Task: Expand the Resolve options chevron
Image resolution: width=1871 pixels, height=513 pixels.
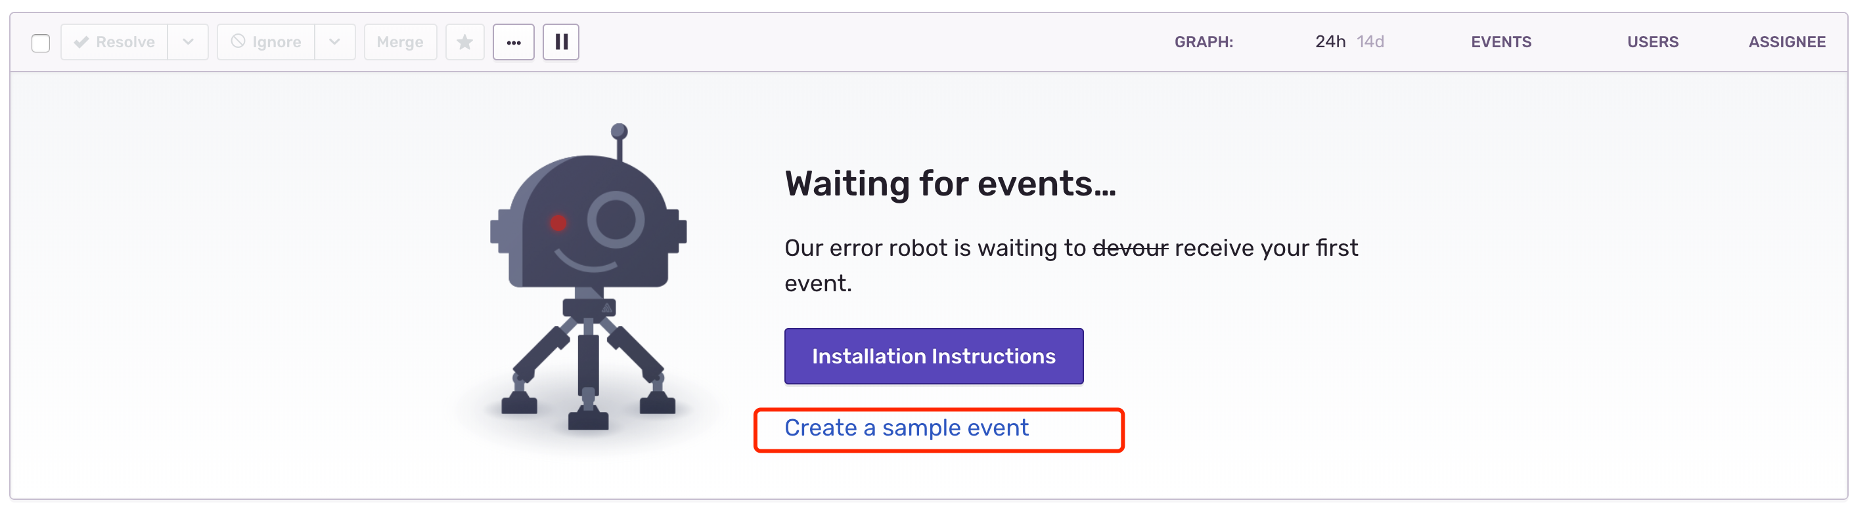Action: point(188,41)
